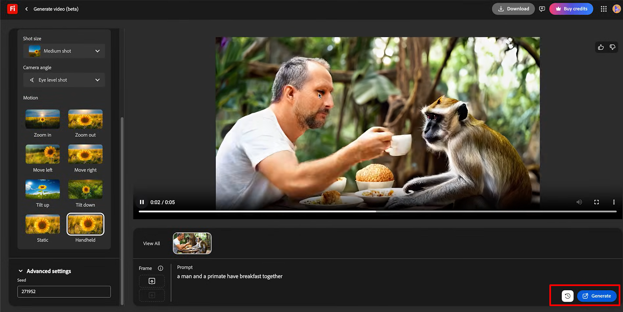Viewport: 623px width, 312px height.
Task: Click the Generate button
Action: 597,296
